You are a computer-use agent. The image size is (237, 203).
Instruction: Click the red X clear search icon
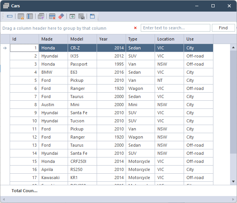pyautogui.click(x=135, y=28)
